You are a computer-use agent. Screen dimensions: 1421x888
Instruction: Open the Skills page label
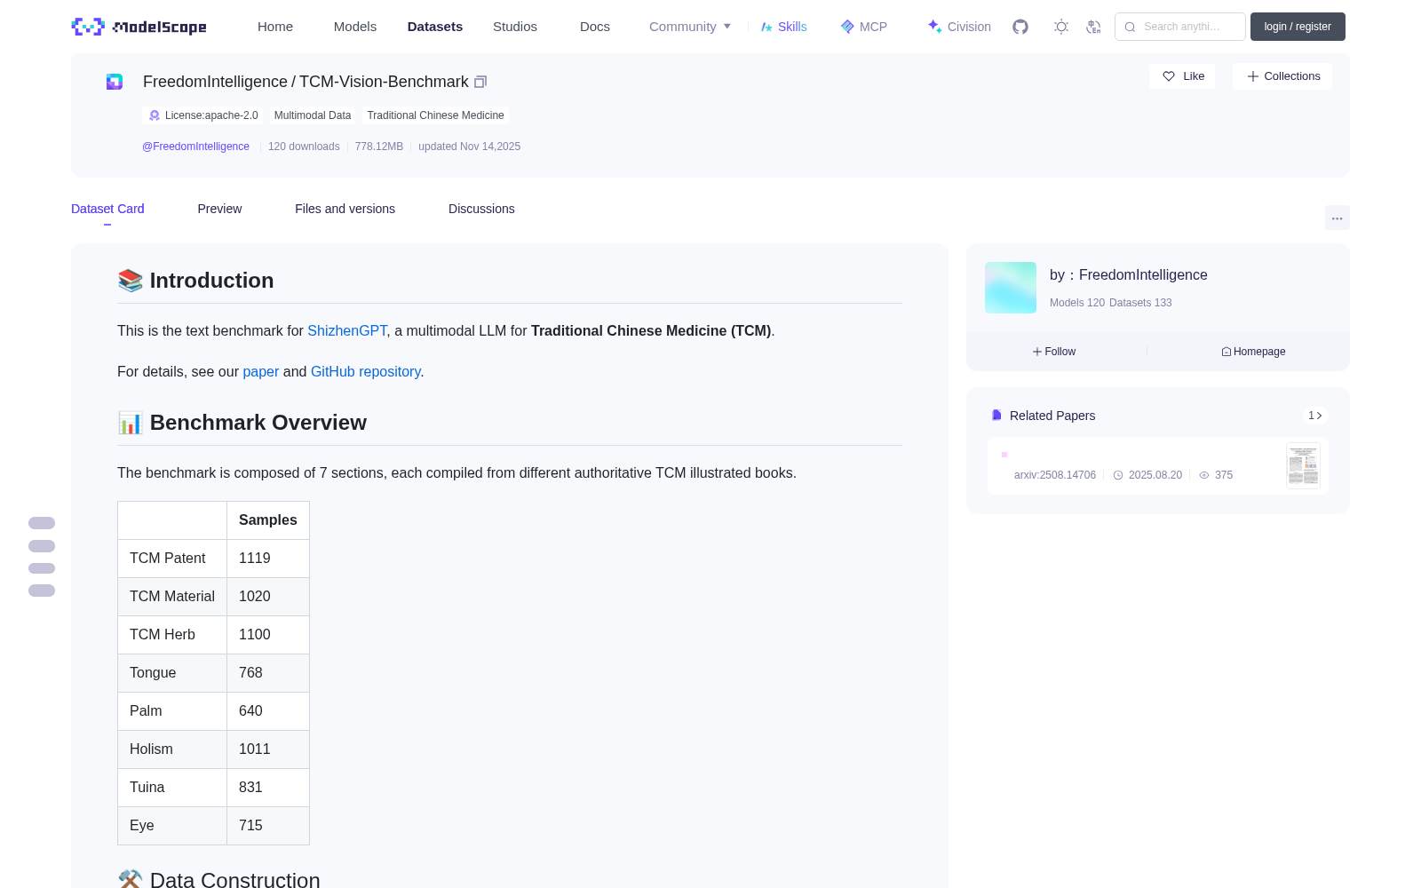792,27
